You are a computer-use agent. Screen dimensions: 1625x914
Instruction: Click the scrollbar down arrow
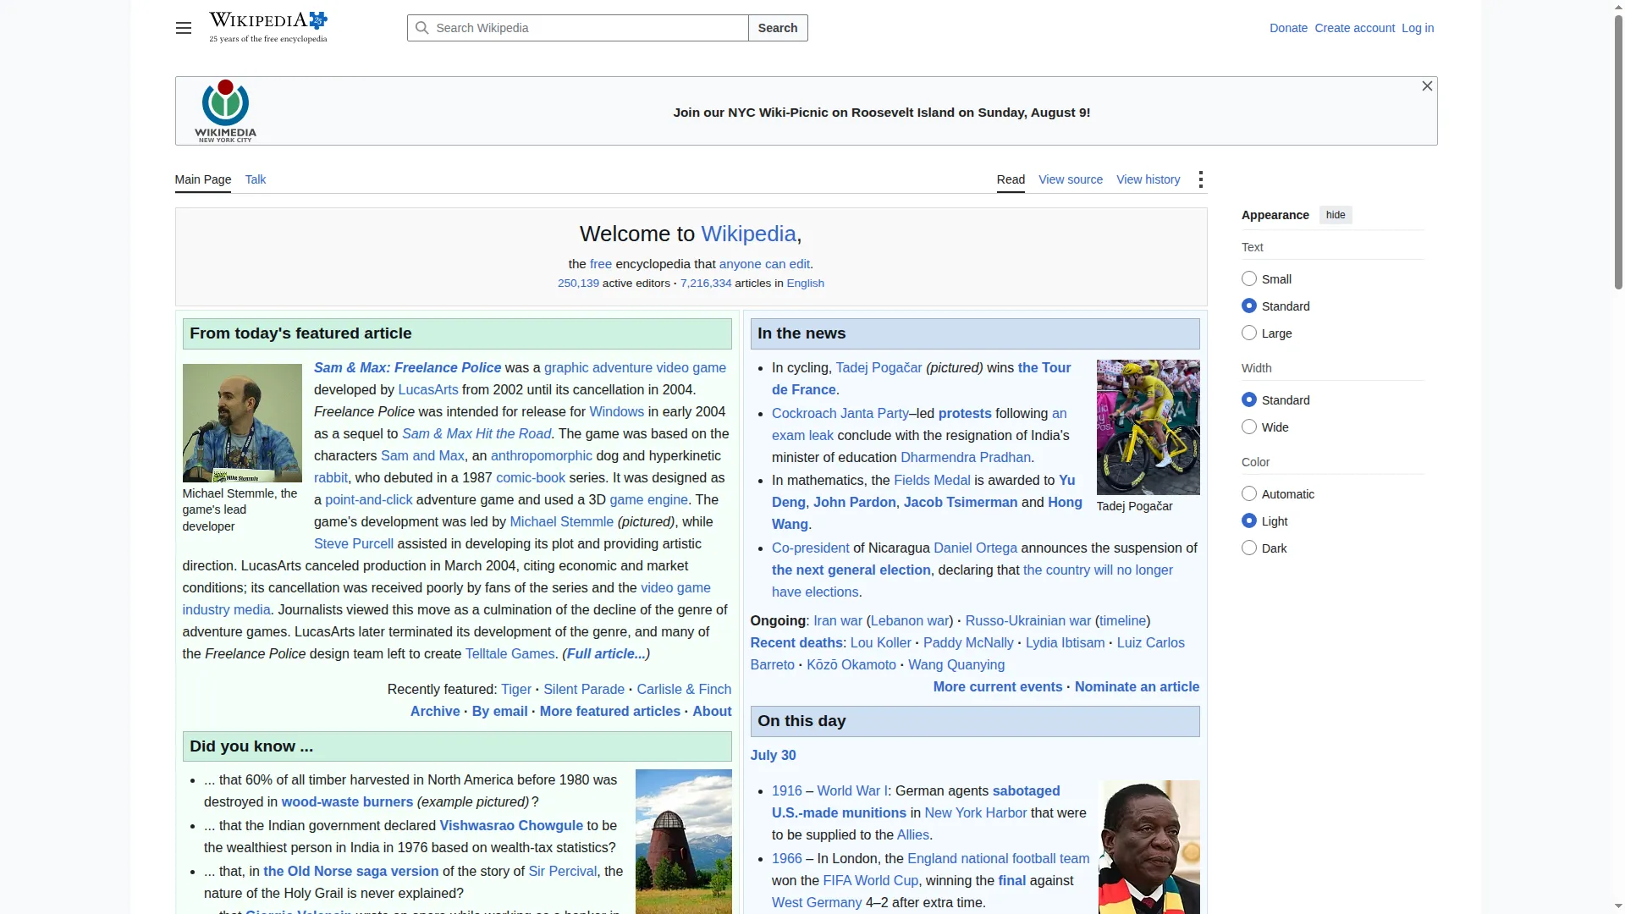1618,906
